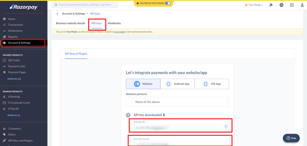Click the Transactions icon in sidebar
The width and height of the screenshot is (307, 146).
click(4, 25)
